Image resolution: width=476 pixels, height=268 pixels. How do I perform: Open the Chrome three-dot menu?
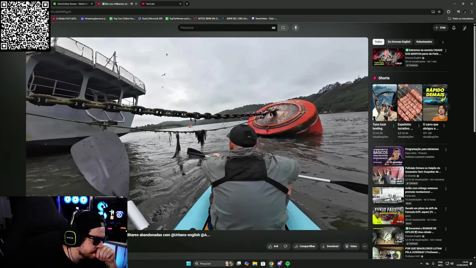pyautogui.click(x=471, y=12)
